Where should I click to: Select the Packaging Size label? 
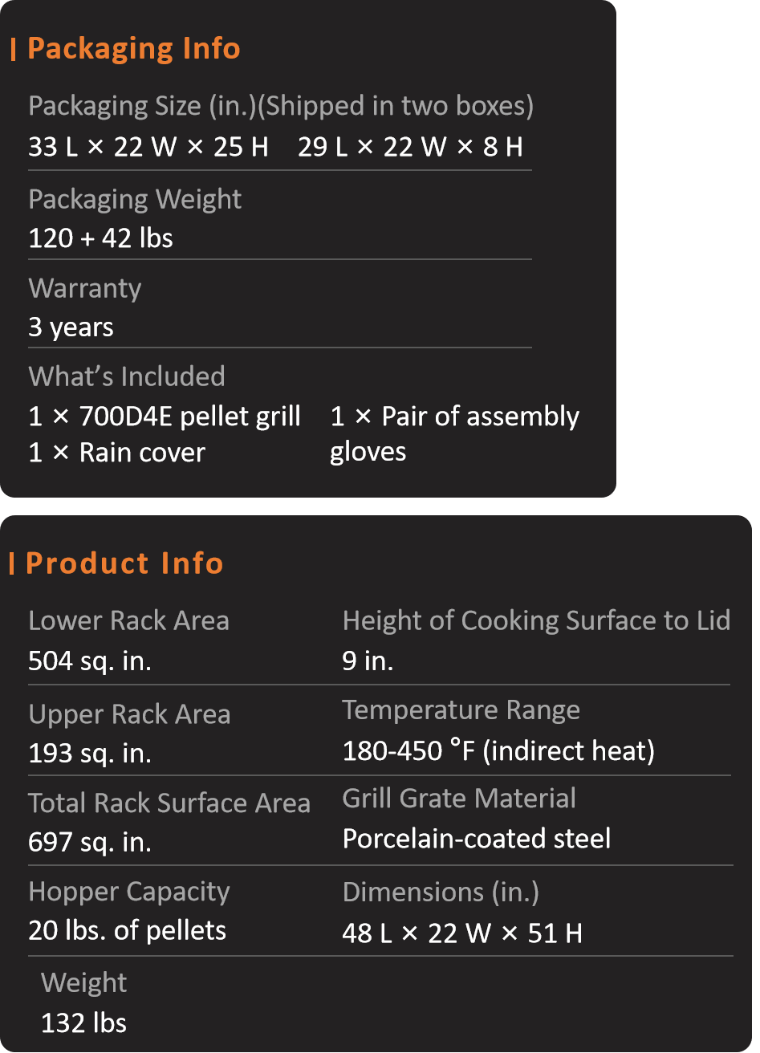[x=281, y=106]
